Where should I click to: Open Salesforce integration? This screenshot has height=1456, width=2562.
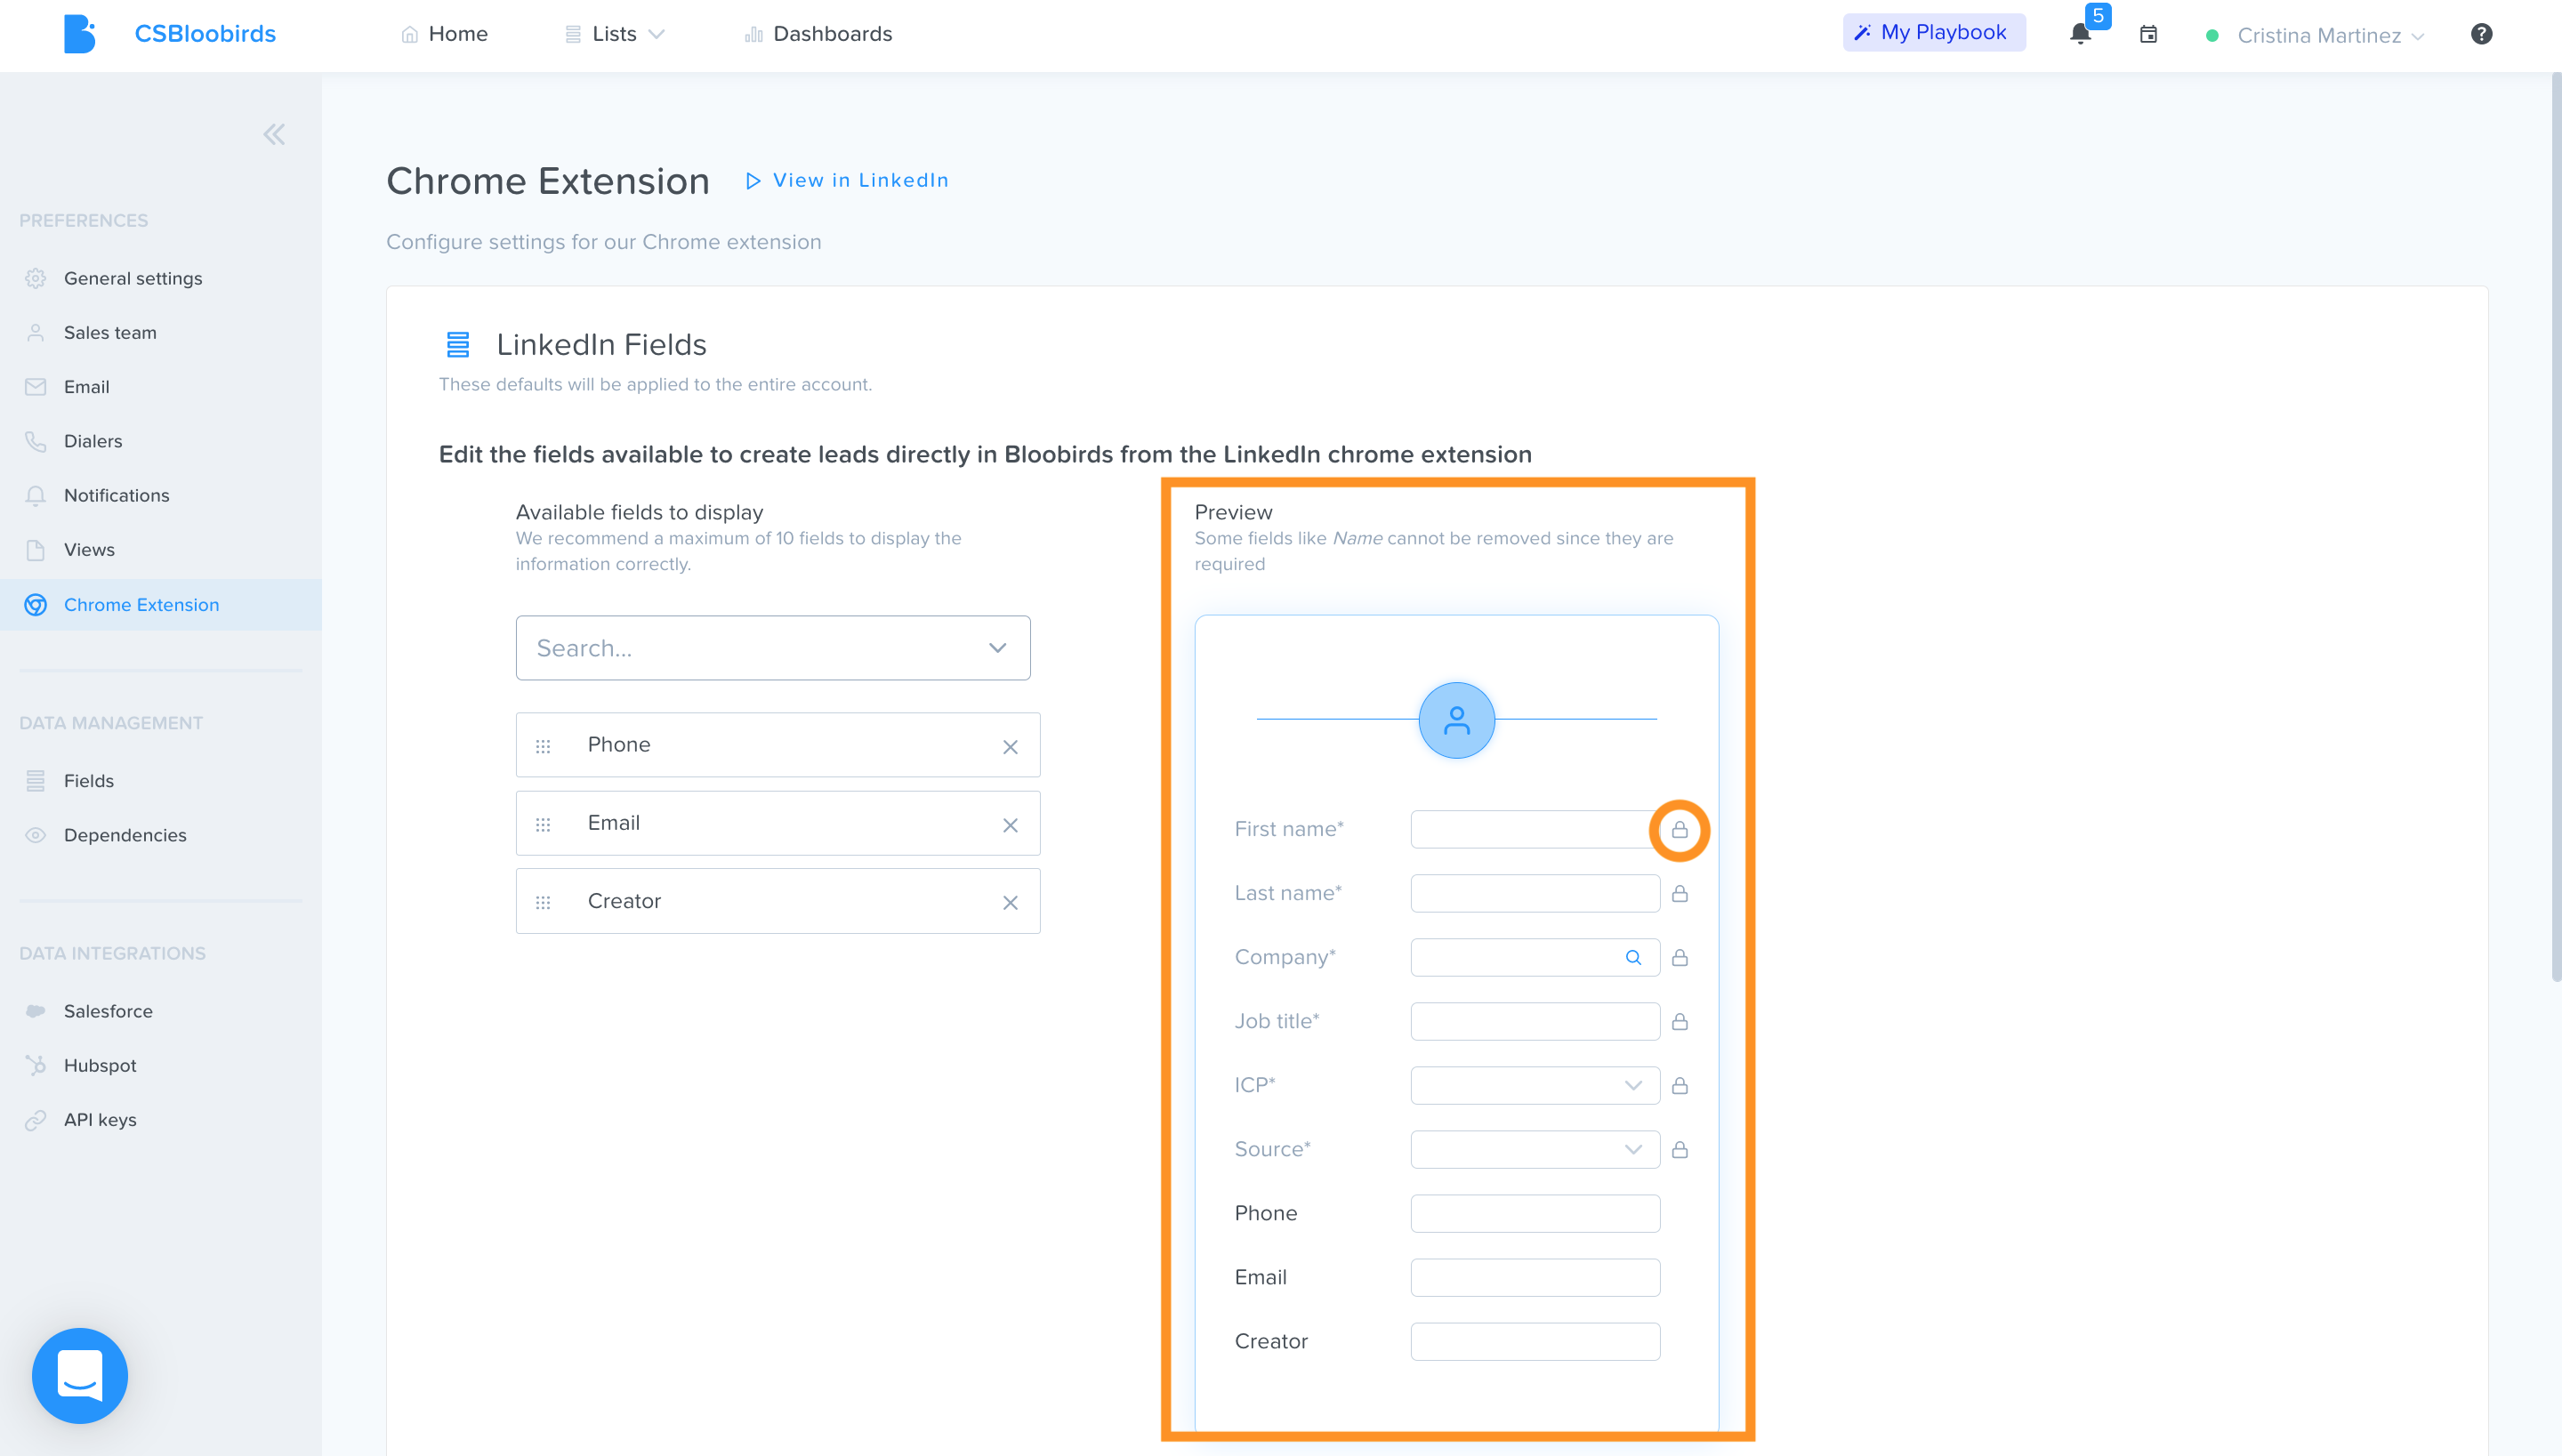click(x=108, y=1011)
